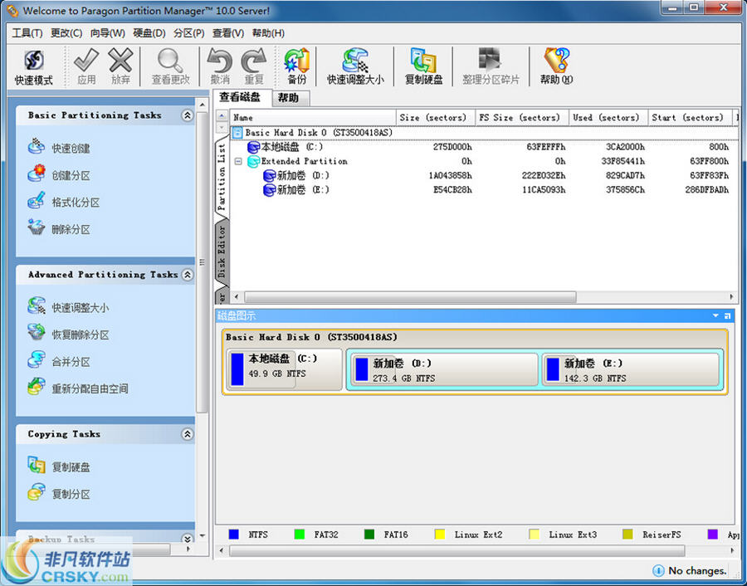Select the 新加卷 (E:) partition block
This screenshot has height=586, width=747.
tap(631, 369)
